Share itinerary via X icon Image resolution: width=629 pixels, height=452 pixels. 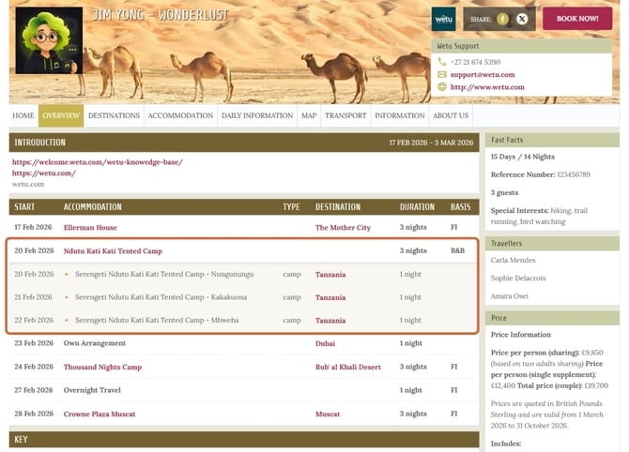point(521,19)
